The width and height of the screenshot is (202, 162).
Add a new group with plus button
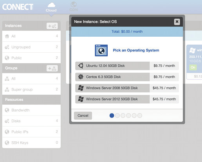(x=52, y=68)
